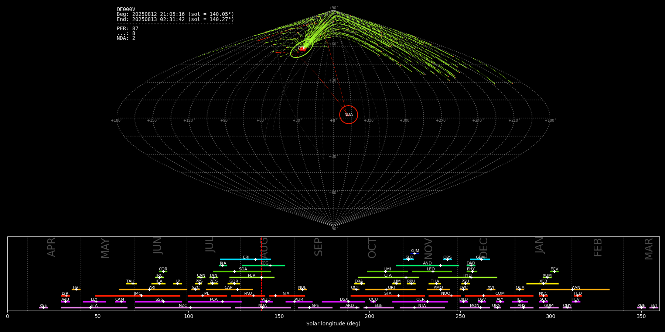Click the 150 tick label on longitude axis
This screenshot has height=332, width=665.
279,316
